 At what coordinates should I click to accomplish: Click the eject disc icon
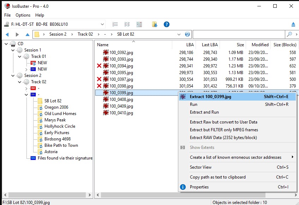293,24
